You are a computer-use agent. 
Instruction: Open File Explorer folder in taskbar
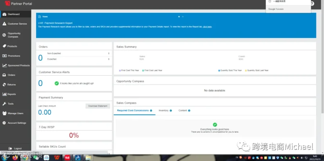click(88, 158)
